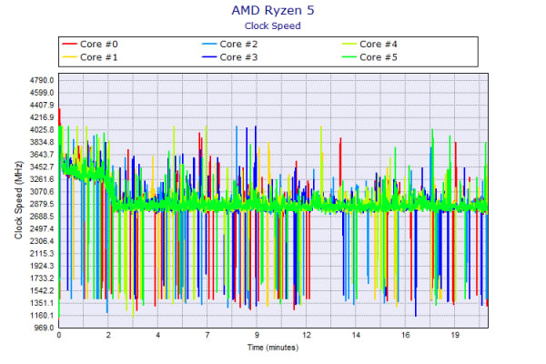This screenshot has width=546, height=364.
Task: Click the 4216.9 y-axis value
Action: [42, 117]
